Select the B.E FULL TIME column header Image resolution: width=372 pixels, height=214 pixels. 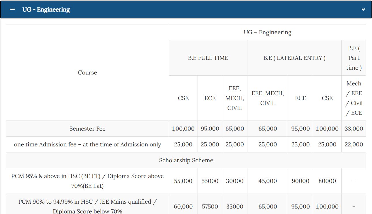coord(208,58)
